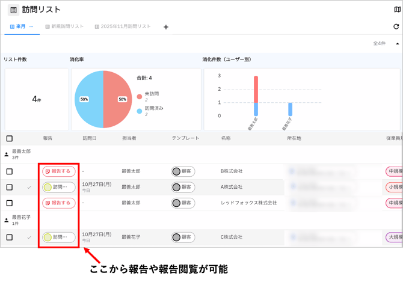
Task: Open the 来月 tab options ellipsis
Action: pyautogui.click(x=31, y=26)
